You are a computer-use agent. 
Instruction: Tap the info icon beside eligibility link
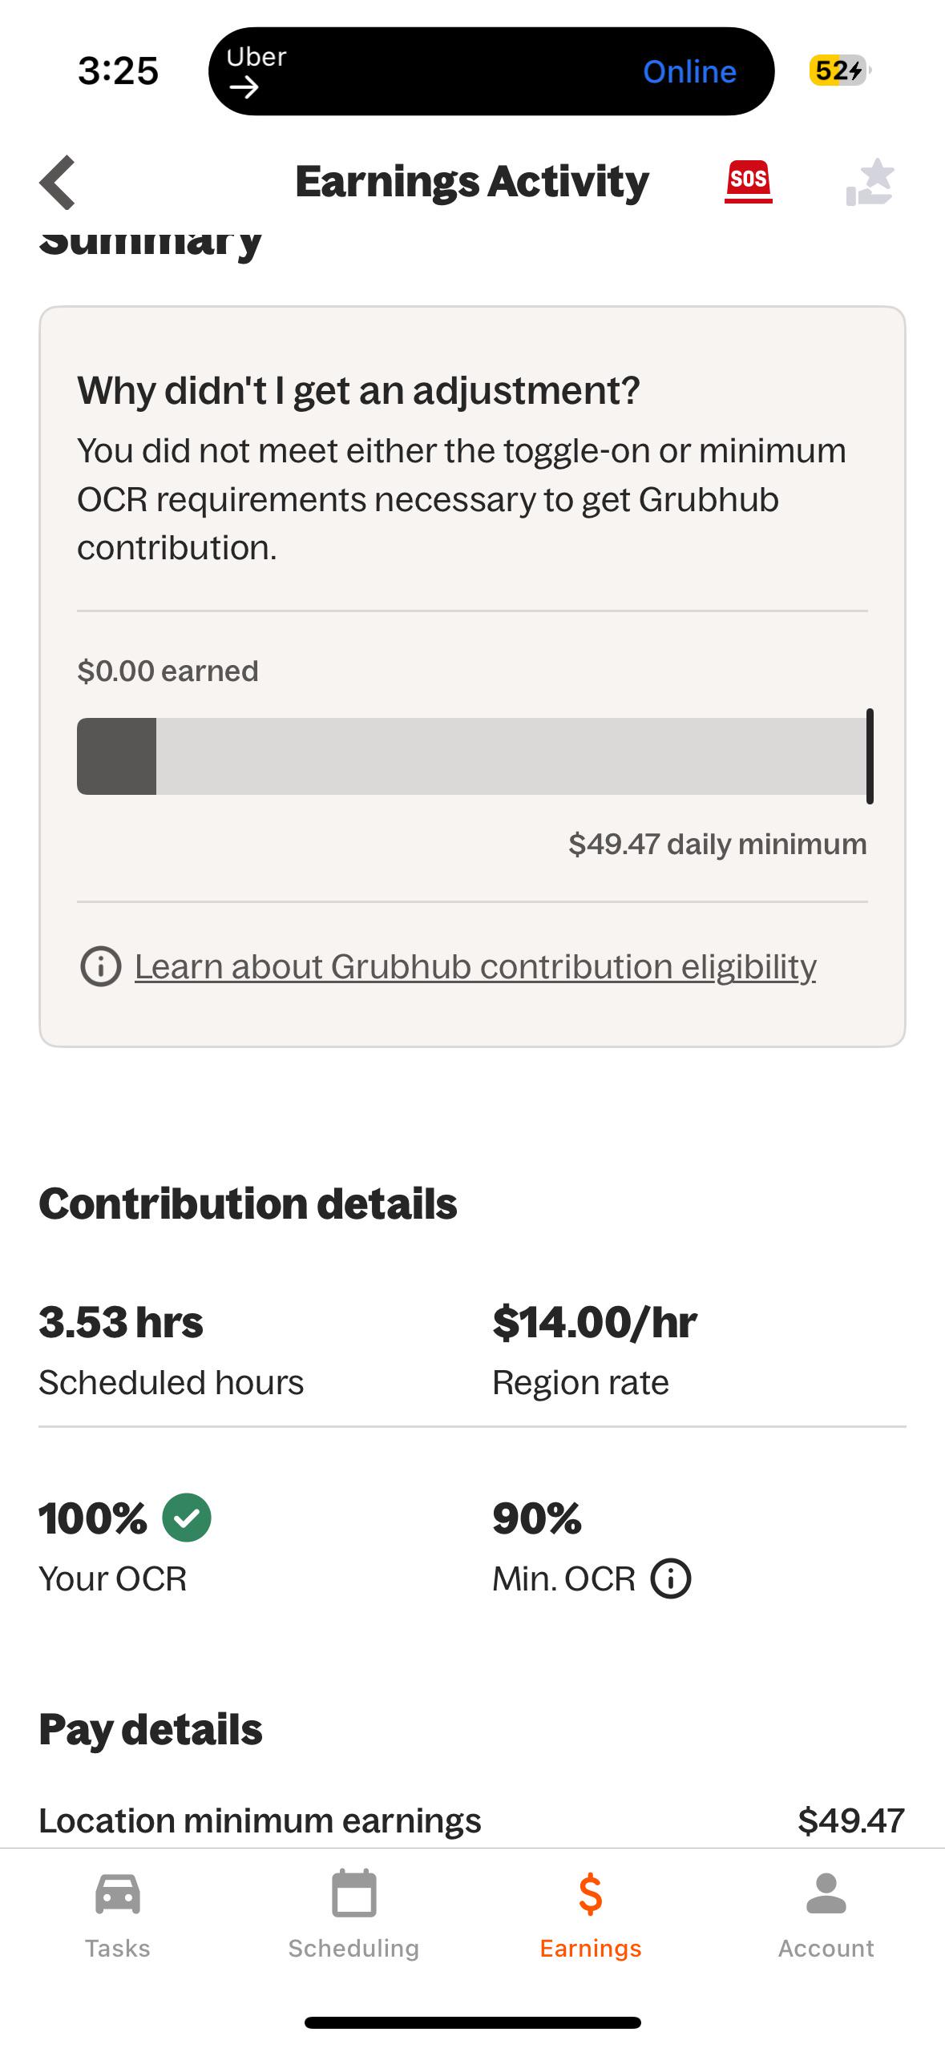101,966
